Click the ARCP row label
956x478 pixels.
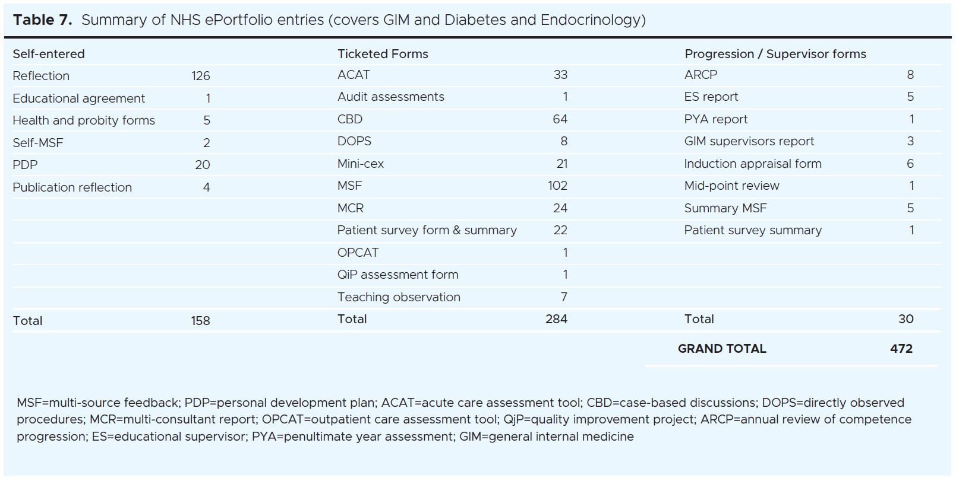[x=701, y=75]
